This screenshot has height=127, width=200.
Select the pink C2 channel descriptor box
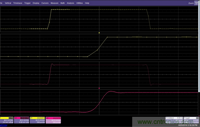(x=22, y=120)
